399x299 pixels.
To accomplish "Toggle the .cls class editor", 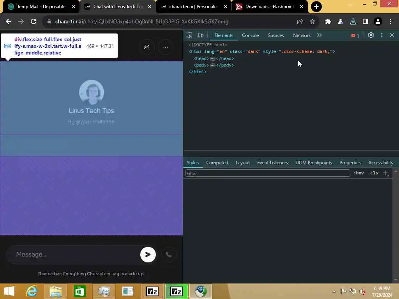I will coord(373,173).
